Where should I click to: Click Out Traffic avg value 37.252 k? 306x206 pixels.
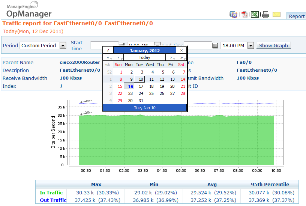[213, 200]
